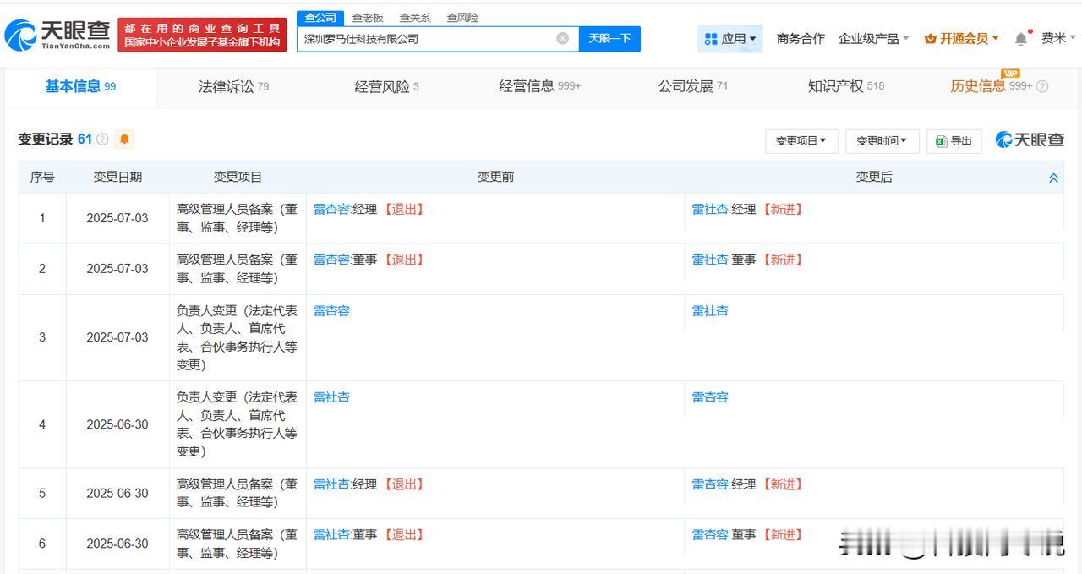This screenshot has width=1082, height=574.
Task: Click 雷杏容 in row 1 变更前
Action: [331, 209]
